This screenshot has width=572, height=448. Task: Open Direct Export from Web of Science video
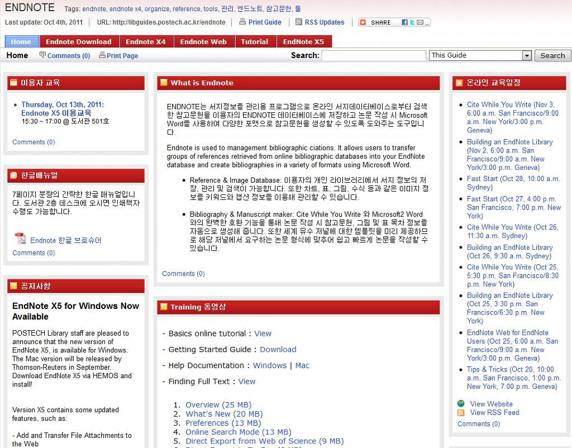tap(264, 441)
